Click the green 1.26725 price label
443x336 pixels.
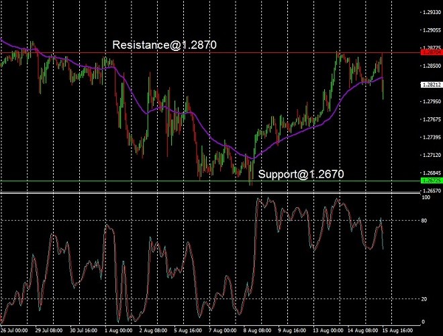[x=432, y=180]
